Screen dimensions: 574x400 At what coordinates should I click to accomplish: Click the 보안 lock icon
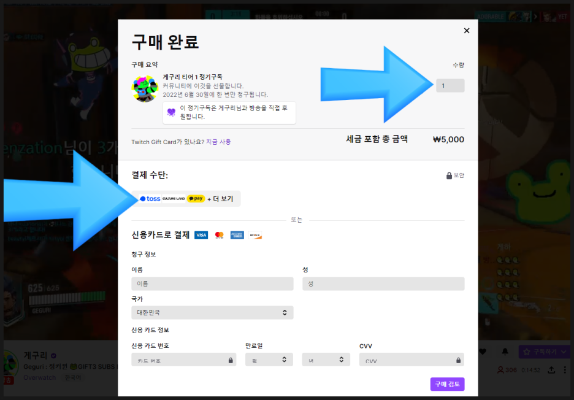click(449, 175)
